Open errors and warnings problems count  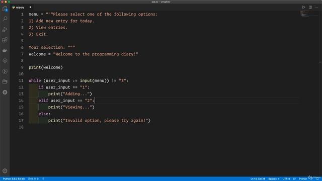click(x=33, y=179)
